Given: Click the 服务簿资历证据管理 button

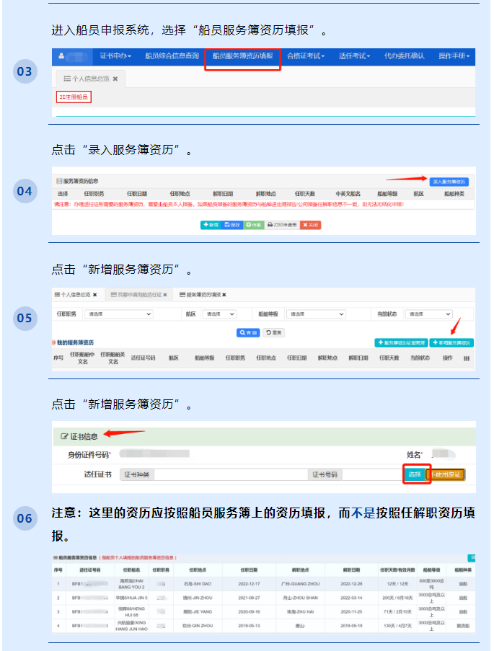Looking at the screenshot, I should coord(401,343).
